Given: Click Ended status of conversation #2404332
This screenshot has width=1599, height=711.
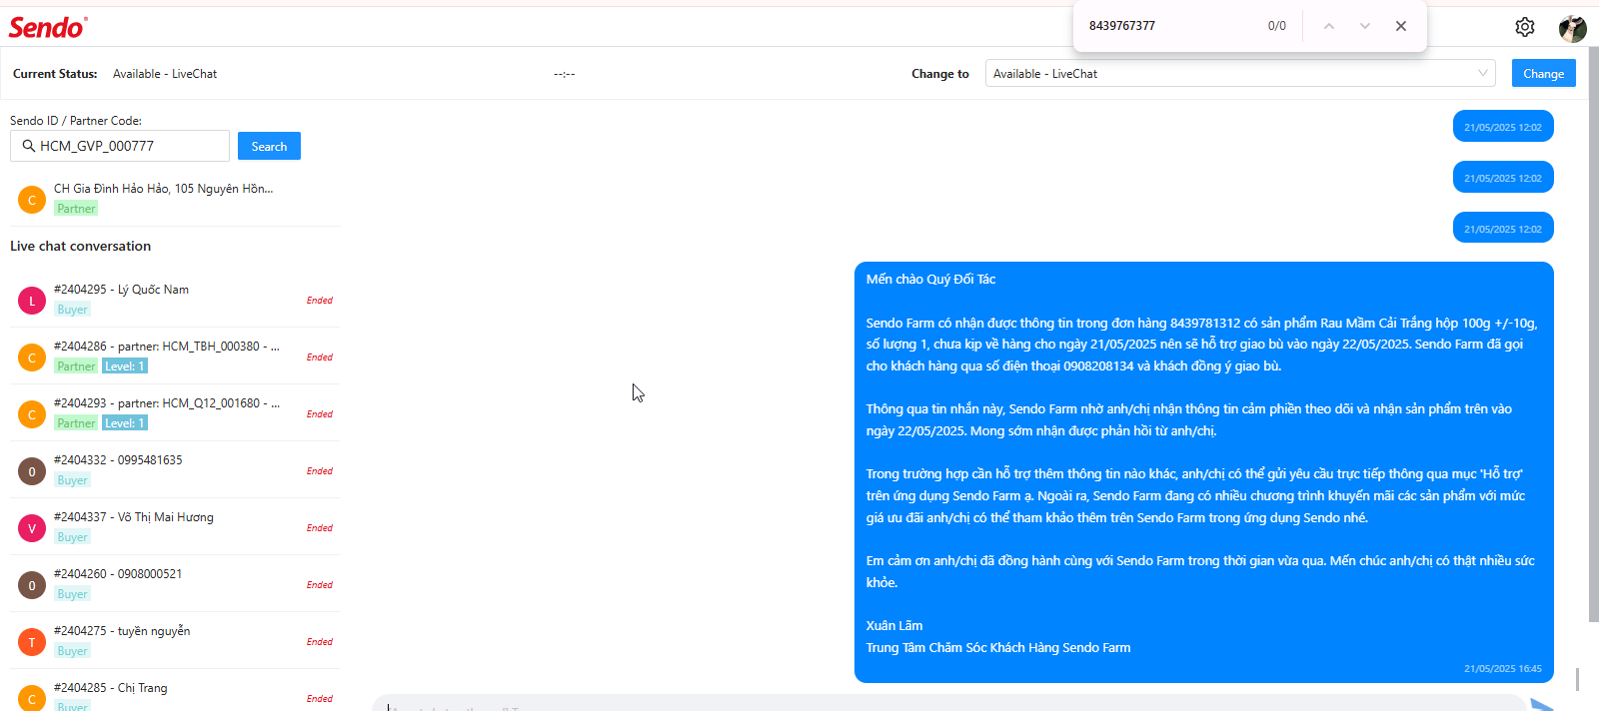Looking at the screenshot, I should pyautogui.click(x=320, y=470).
